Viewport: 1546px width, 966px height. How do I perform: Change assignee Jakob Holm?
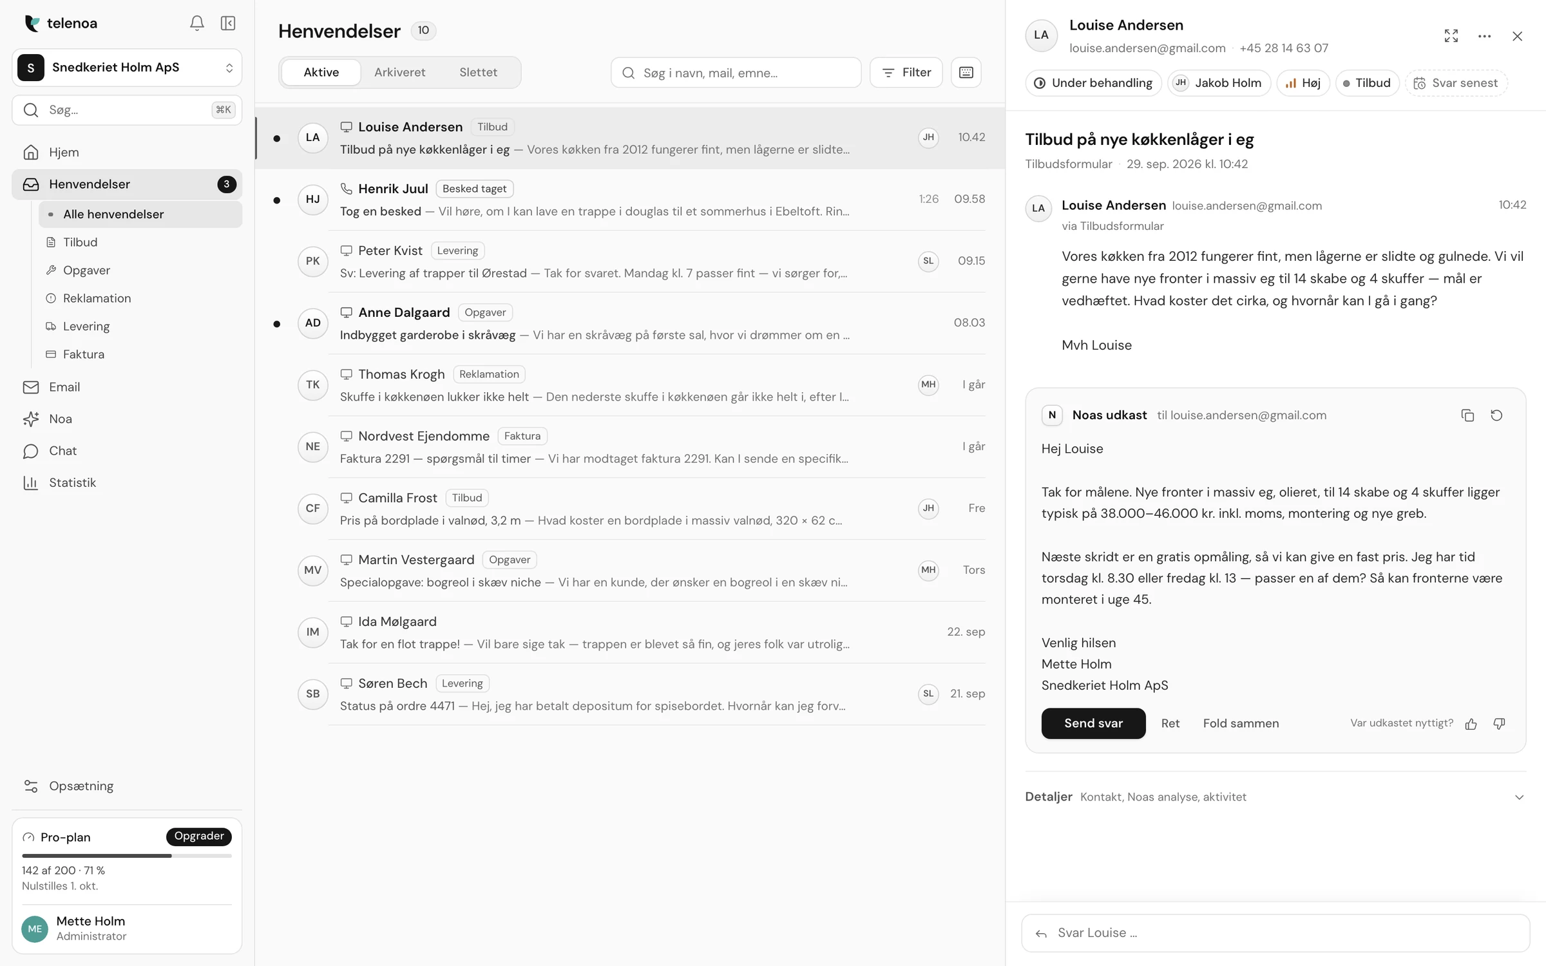[x=1219, y=83]
